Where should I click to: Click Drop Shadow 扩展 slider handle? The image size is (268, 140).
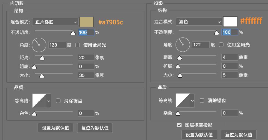click(178, 67)
